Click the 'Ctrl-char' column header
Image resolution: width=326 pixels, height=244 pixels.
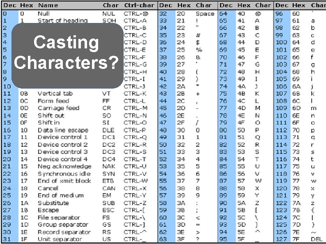tap(139, 5)
